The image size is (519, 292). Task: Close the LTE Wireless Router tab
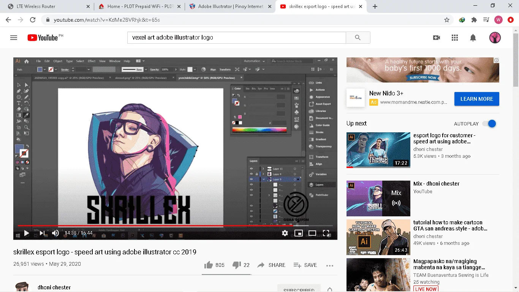coord(88,6)
